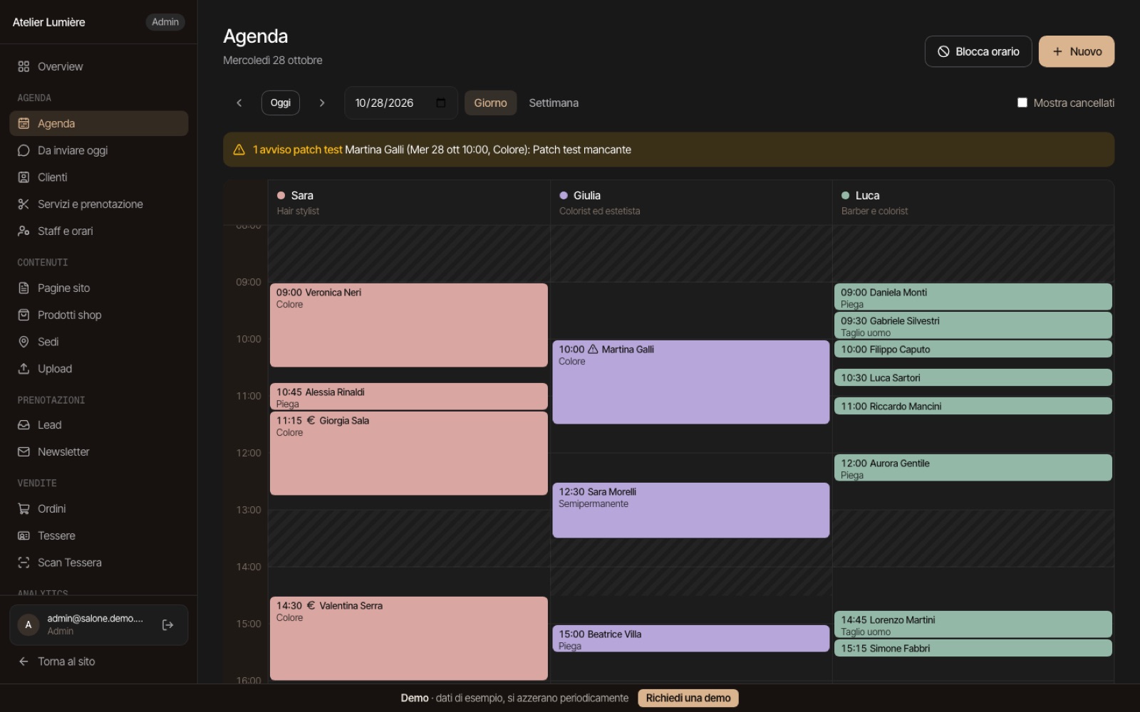
Task: Switch to Settimana view tab
Action: tap(554, 103)
